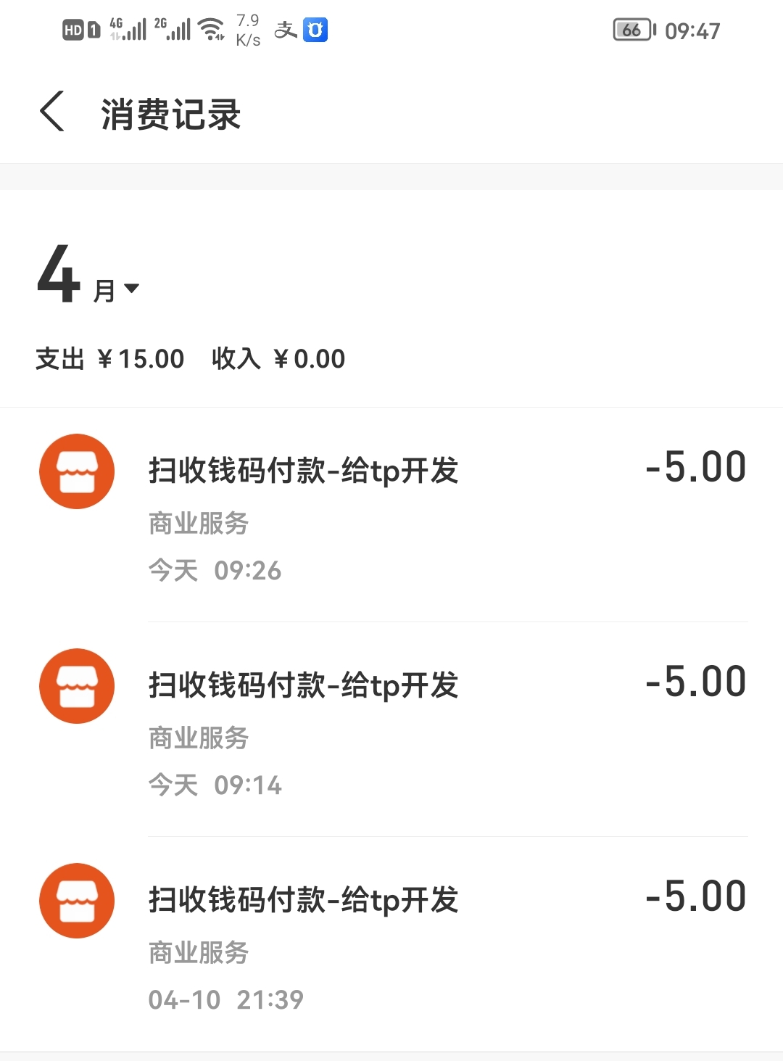The height and width of the screenshot is (1061, 783).
Task: Tap the 今天 09:26 timestamp
Action: click(215, 571)
